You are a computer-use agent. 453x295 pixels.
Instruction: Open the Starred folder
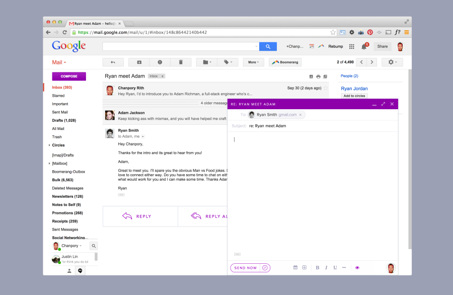tap(58, 96)
